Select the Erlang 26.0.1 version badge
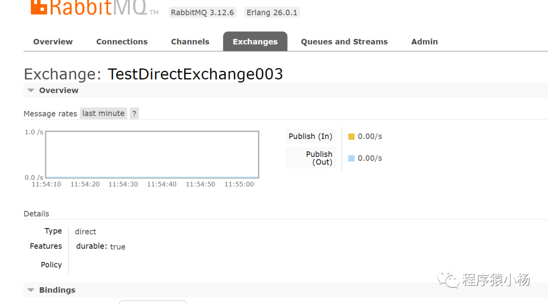The image size is (548, 304). pyautogui.click(x=272, y=13)
